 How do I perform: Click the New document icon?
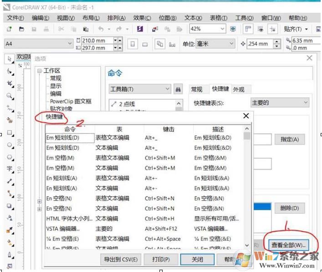10,29
